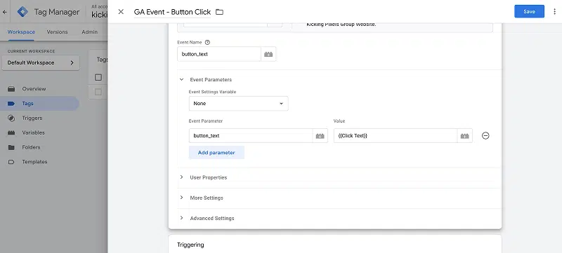562x253 pixels.
Task: Click the Tag Manager title text
Action: pyautogui.click(x=57, y=12)
